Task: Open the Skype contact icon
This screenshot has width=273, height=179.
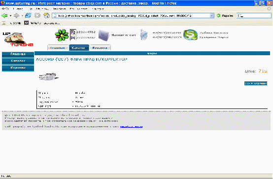Action: pos(190,35)
